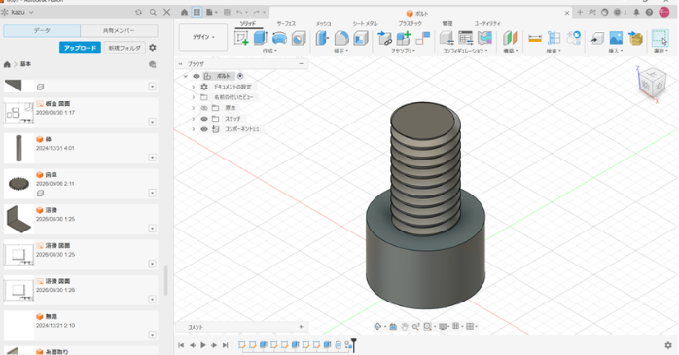Add a comment with the plus in コメント bar
The height and width of the screenshot is (355, 679).
point(301,327)
